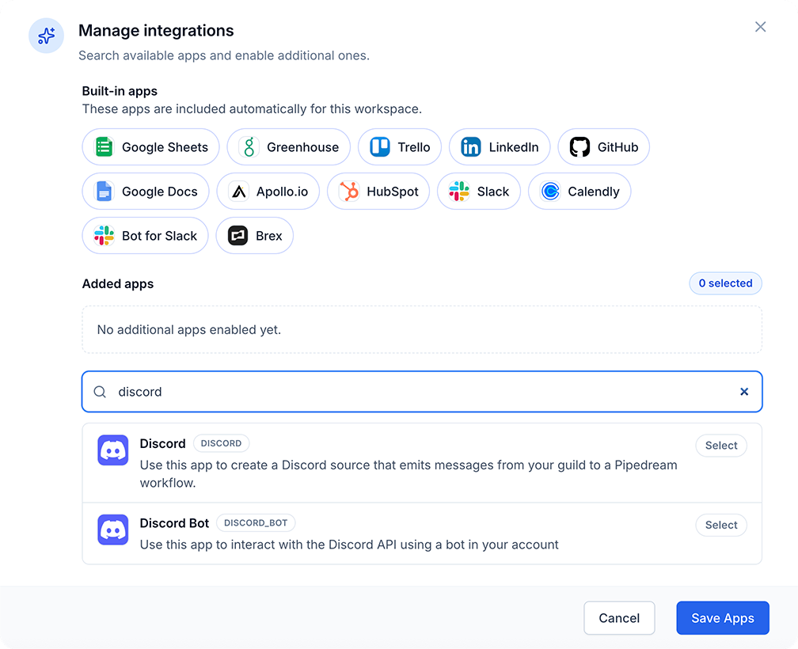Viewport: 798px width, 649px height.
Task: Click the Google Docs label text
Action: pos(160,192)
